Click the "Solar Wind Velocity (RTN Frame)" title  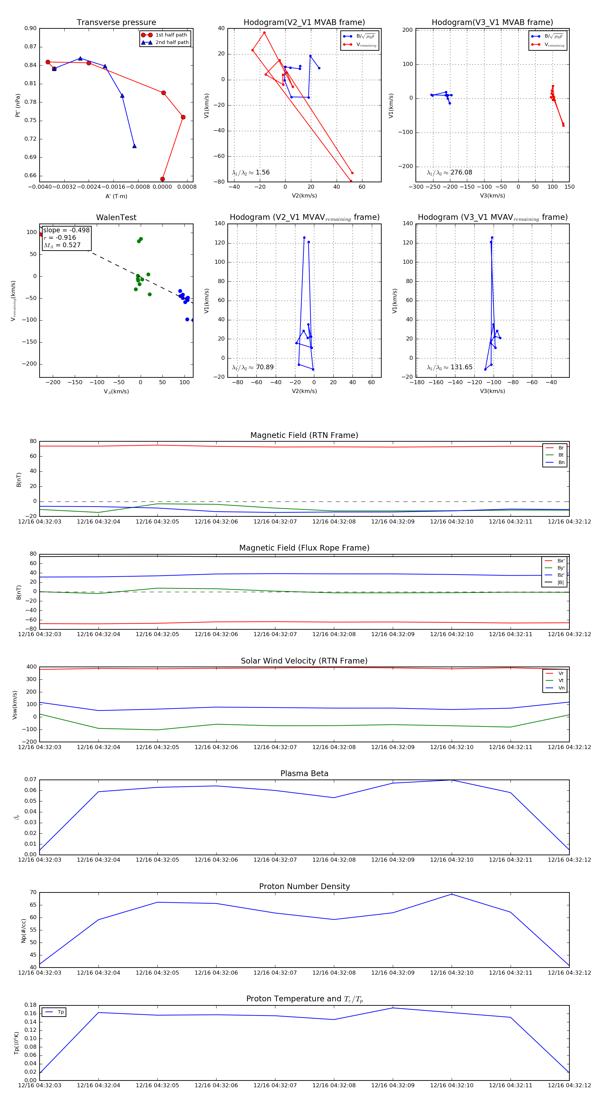pos(304,661)
